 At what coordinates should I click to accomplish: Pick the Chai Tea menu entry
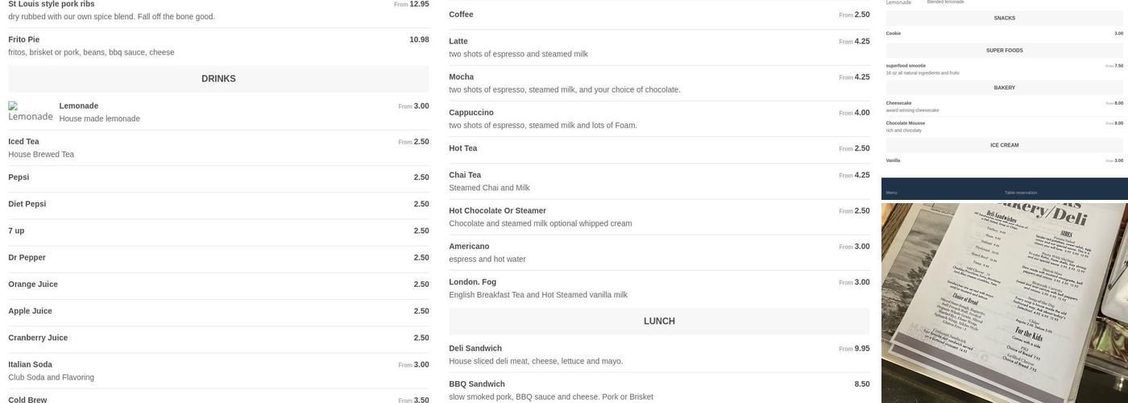coord(659,181)
